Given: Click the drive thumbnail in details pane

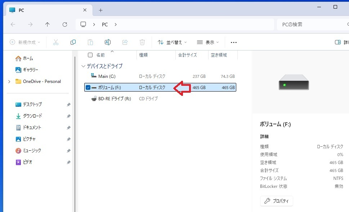Looking at the screenshot, I should pyautogui.click(x=294, y=82).
